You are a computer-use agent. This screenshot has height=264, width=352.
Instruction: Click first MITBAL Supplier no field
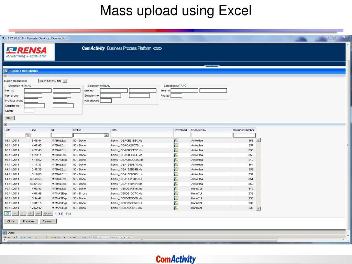[111, 96]
